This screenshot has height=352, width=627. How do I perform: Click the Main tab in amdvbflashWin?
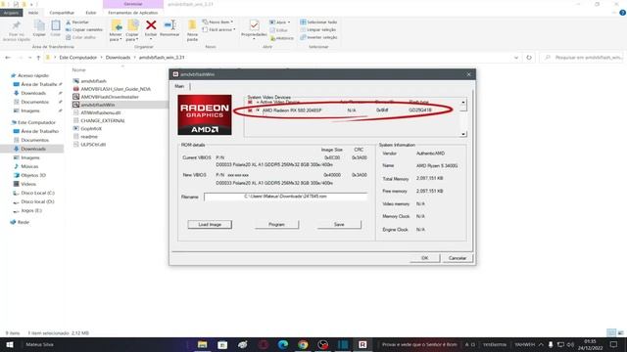coord(179,86)
